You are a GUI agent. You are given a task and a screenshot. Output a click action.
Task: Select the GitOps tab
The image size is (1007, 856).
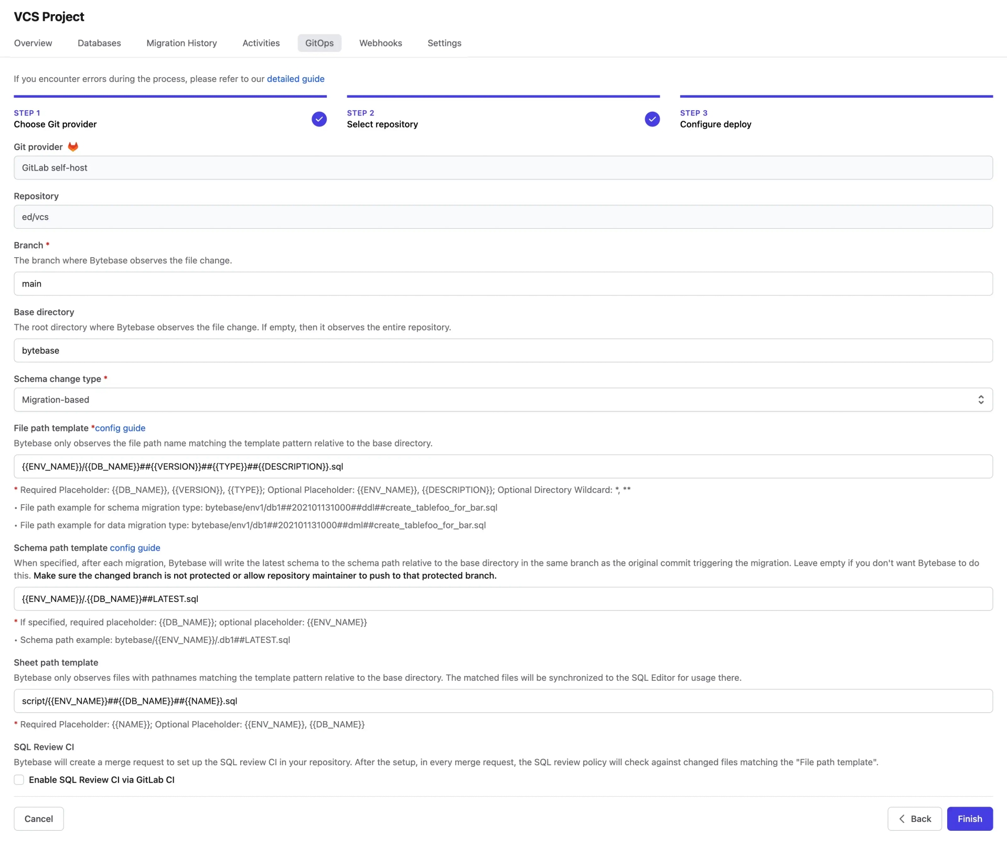click(x=318, y=41)
